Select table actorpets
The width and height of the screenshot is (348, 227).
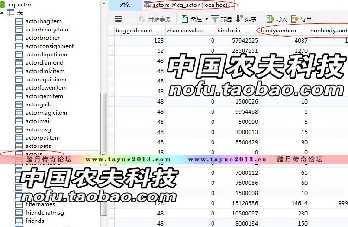(x=38, y=146)
